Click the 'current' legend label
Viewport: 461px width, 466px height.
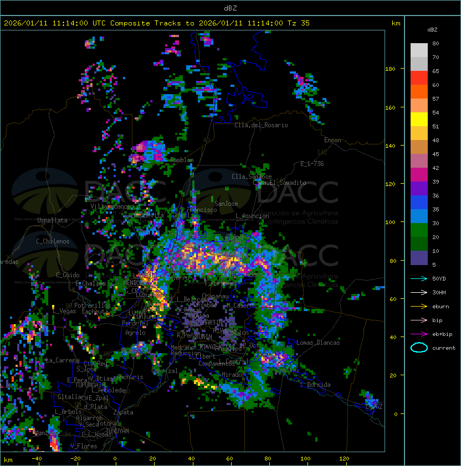tap(444, 348)
